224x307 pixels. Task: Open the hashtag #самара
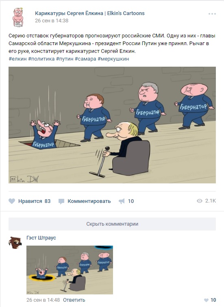(x=85, y=59)
